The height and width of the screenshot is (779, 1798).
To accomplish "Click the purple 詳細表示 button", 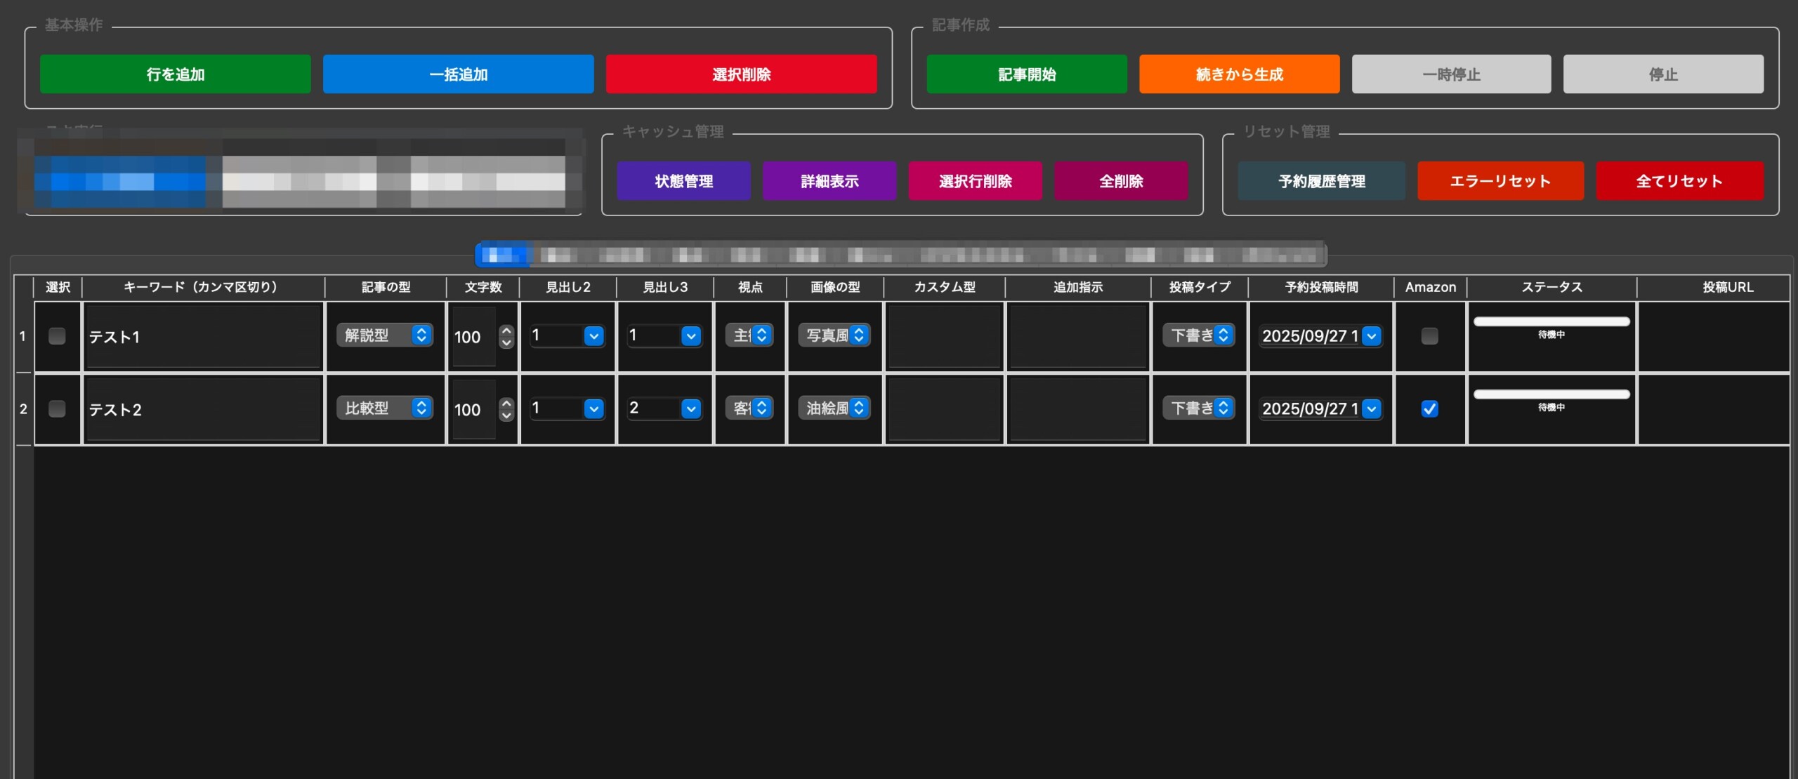I will click(x=829, y=180).
